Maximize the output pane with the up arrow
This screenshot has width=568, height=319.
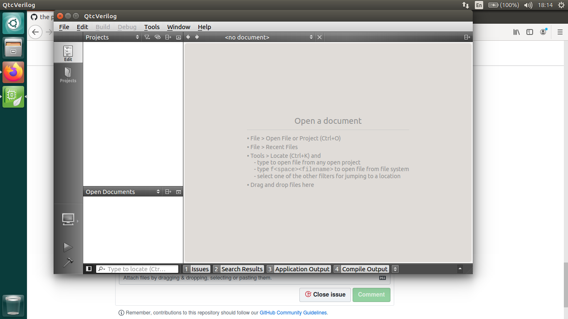[x=460, y=269]
